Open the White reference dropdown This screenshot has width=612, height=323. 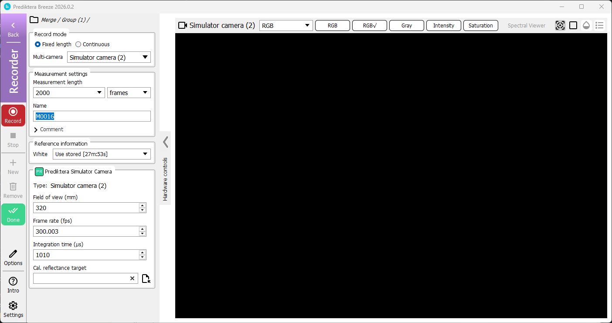pos(101,154)
